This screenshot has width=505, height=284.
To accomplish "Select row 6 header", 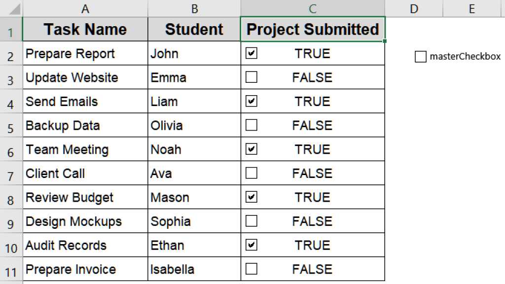I will 11,149.
